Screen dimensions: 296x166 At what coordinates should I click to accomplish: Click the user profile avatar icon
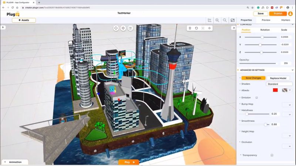pyautogui.click(x=290, y=14)
